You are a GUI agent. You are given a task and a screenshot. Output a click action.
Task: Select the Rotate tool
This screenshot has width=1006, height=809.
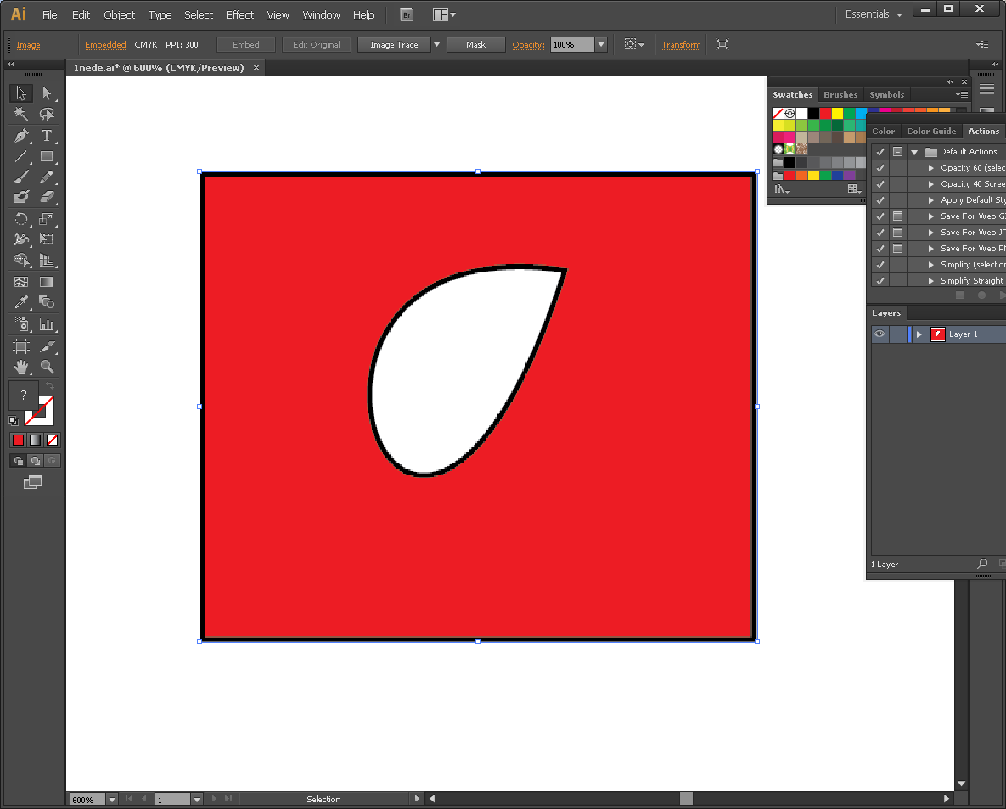pyautogui.click(x=21, y=219)
